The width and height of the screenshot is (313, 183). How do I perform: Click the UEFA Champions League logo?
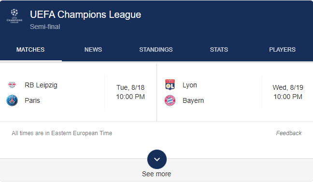14,16
